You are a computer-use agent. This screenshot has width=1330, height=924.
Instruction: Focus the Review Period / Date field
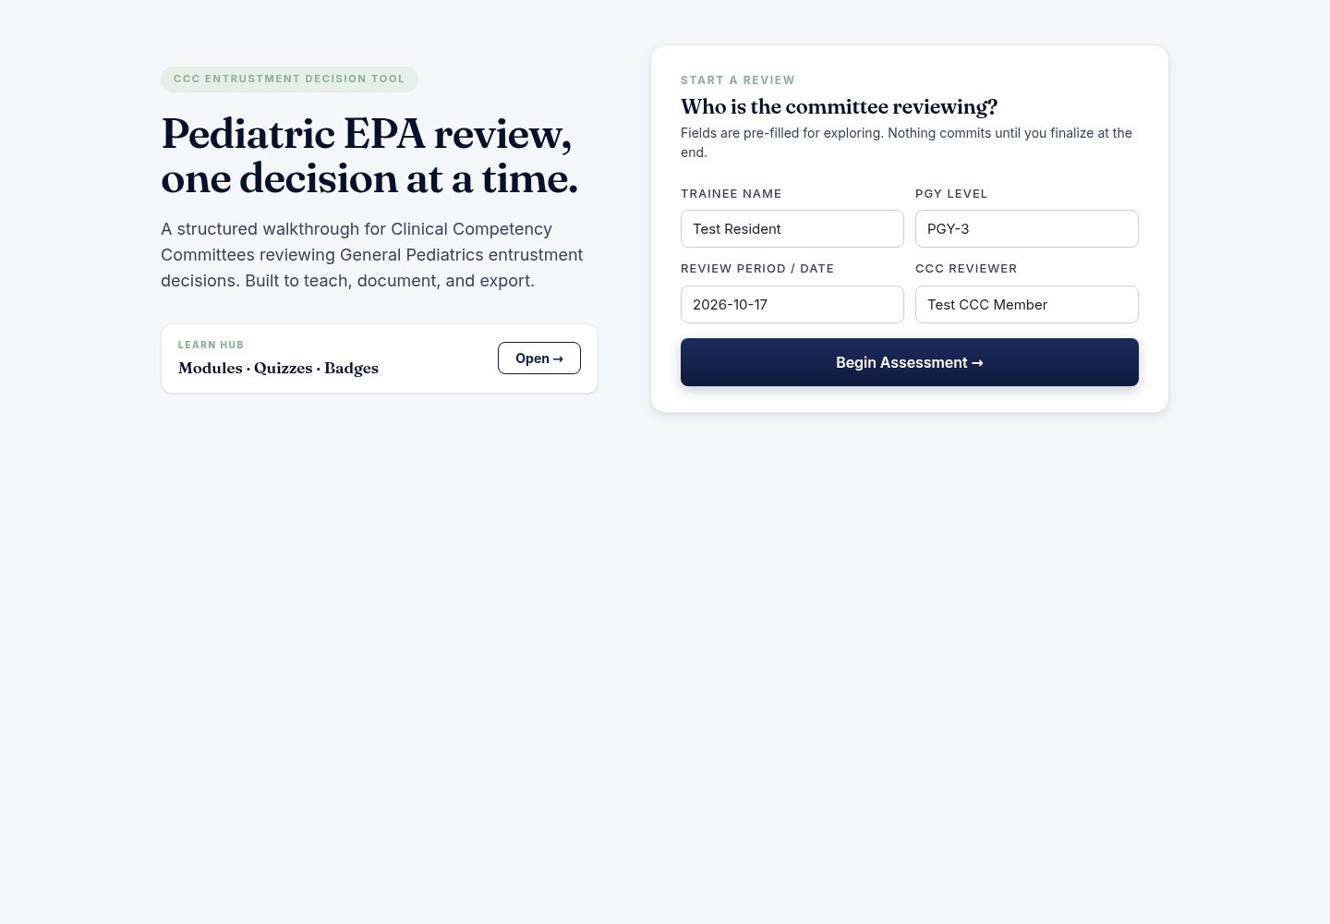click(792, 304)
